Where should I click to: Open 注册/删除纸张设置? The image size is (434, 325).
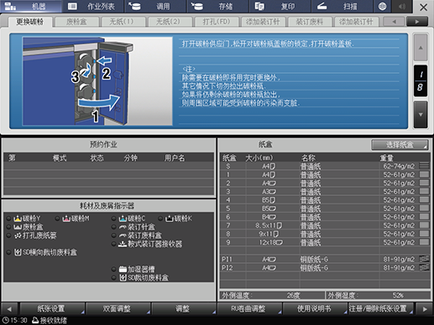[381, 308]
